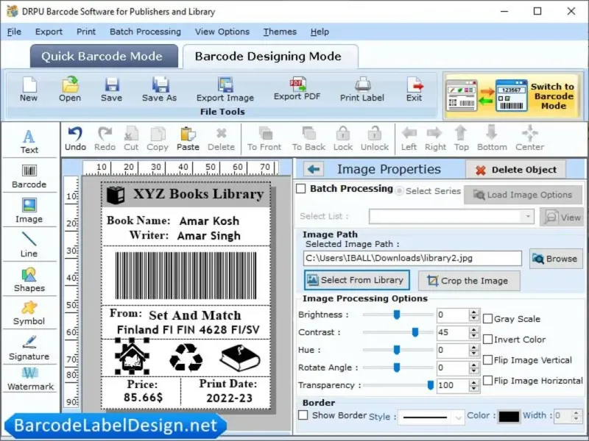589x441 pixels.
Task: Enable Gray Scale checkbox
Action: click(487, 319)
